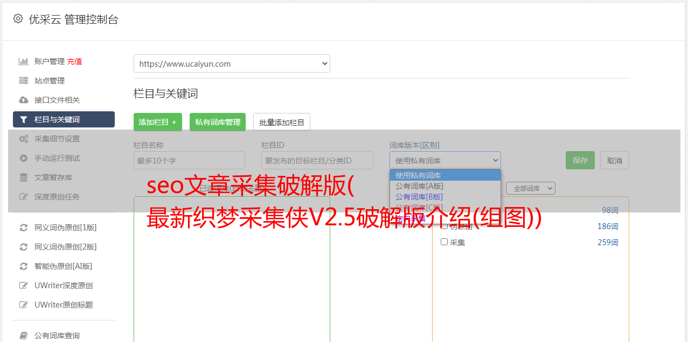This screenshot has height=342, width=688.
Task: Click the play circle icon for 手动运行测试
Action: coord(24,158)
